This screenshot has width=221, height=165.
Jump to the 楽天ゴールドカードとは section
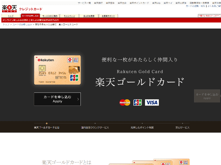[47, 128]
